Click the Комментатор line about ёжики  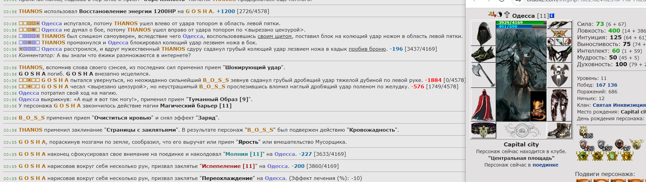coord(105,55)
